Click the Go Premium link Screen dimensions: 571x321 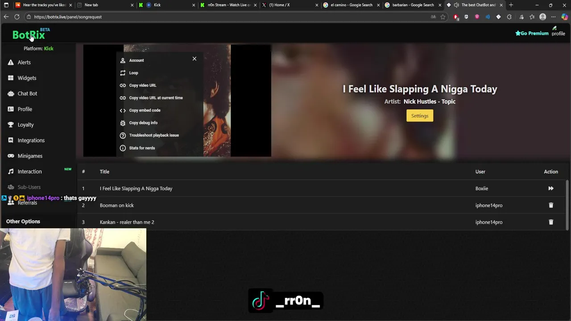pos(532,33)
